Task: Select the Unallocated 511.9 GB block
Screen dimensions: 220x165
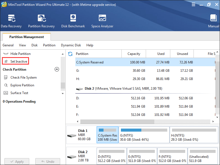Action: 203,156
